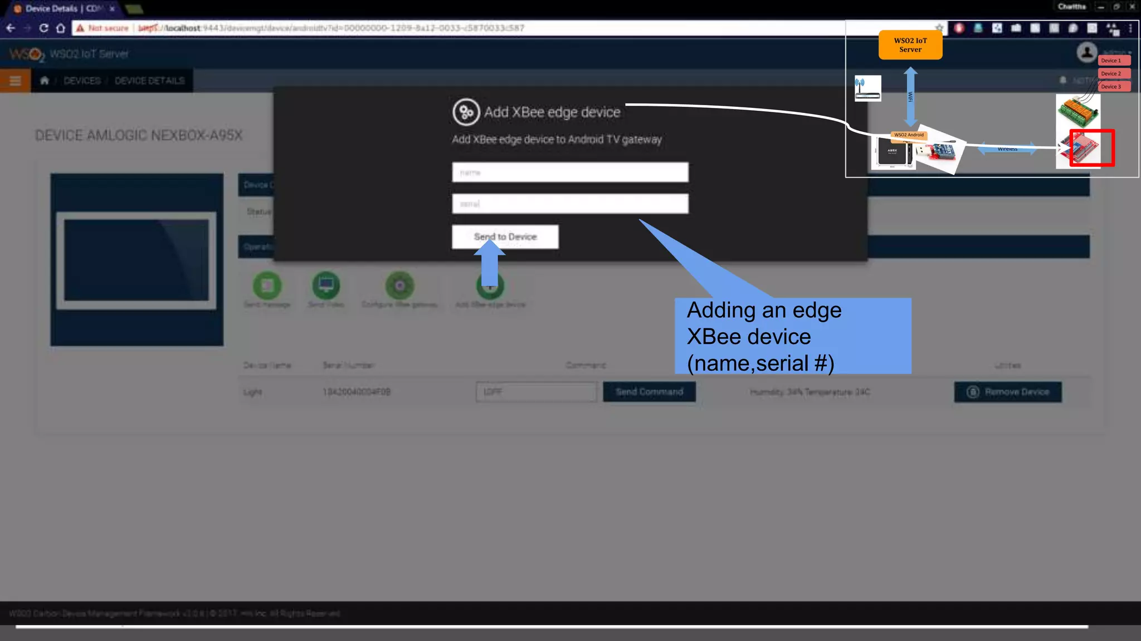This screenshot has width=1141, height=641.
Task: Click the LOFF command input field
Action: coord(536,392)
